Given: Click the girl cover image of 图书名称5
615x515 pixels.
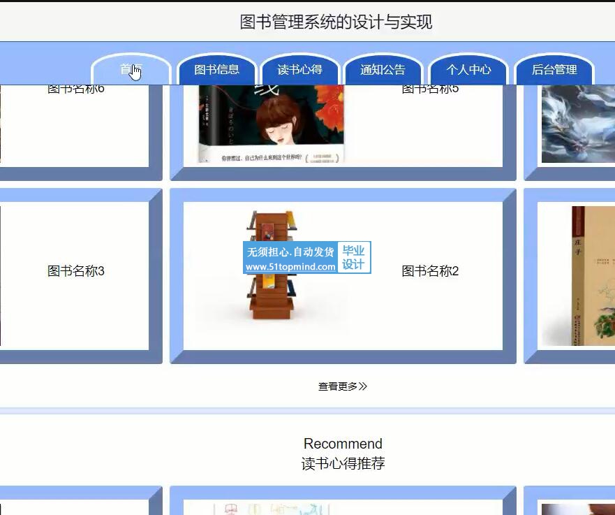Looking at the screenshot, I should pos(271,123).
